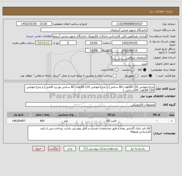This screenshot has height=176, width=182.
Task: Click the خروج exit button
Action: pos(39,149)
